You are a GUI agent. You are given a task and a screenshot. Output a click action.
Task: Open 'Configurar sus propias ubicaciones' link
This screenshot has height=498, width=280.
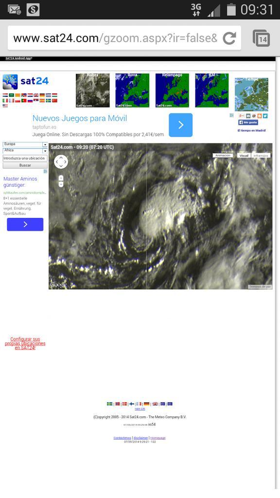click(x=25, y=343)
